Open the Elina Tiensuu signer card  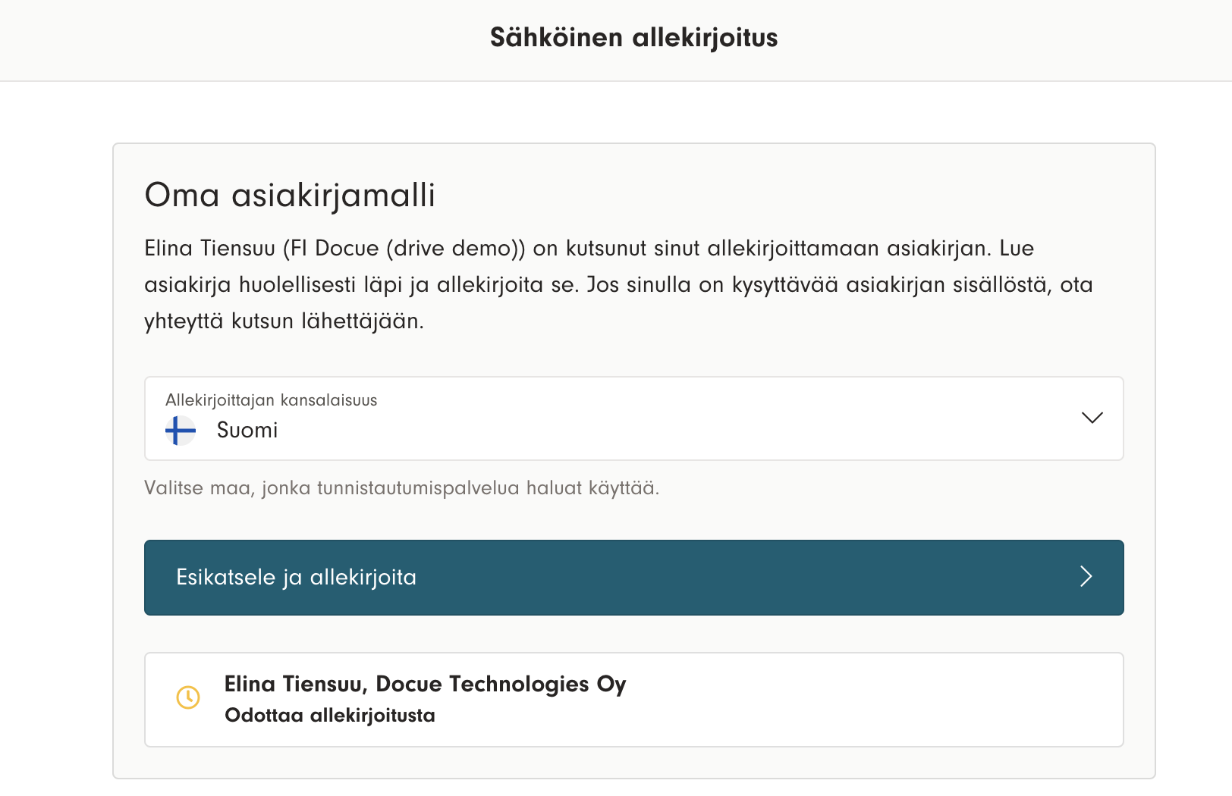[633, 700]
